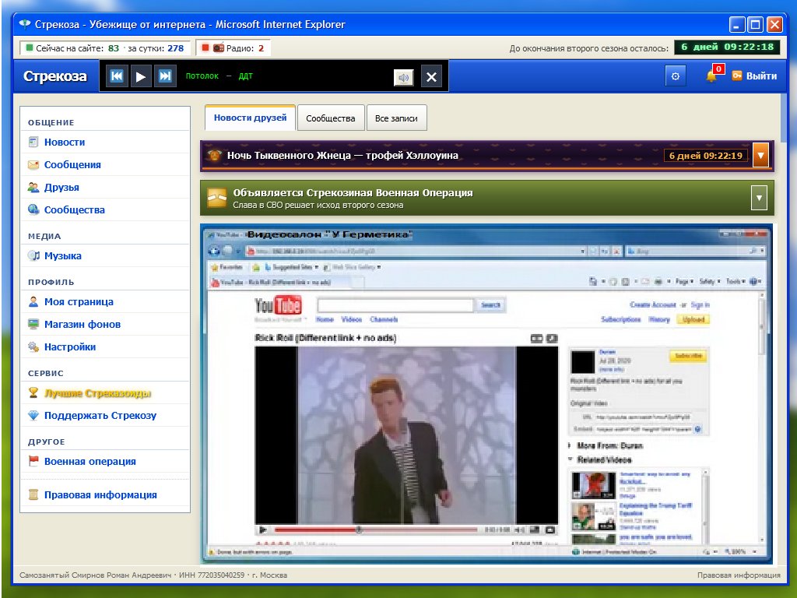Skip to the previous track in the player
Screen dimensions: 797x598
(x=117, y=76)
